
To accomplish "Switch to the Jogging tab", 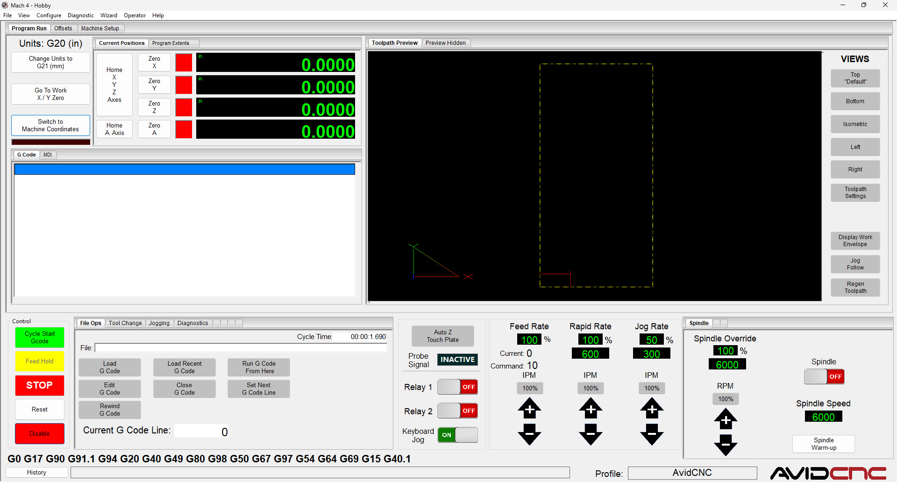I will pyautogui.click(x=159, y=323).
